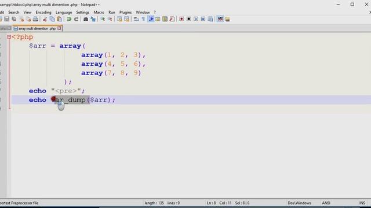The width and height of the screenshot is (371, 208).
Task: Open the Search menu
Action: tap(14, 12)
